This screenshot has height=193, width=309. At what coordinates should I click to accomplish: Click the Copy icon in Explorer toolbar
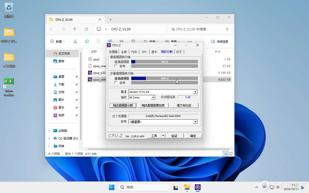(x=87, y=41)
